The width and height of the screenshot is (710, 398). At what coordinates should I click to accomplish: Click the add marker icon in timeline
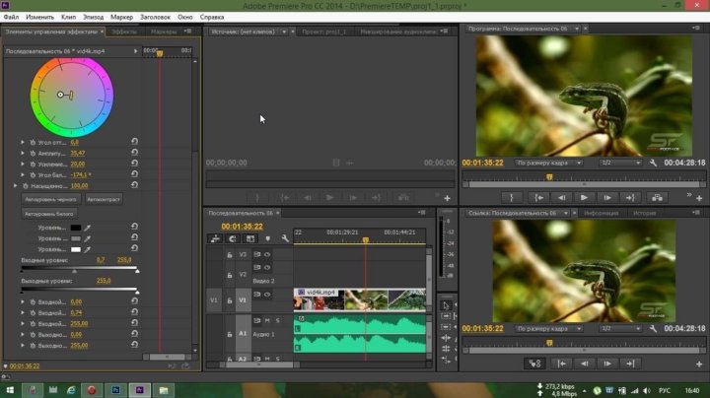coord(267,237)
